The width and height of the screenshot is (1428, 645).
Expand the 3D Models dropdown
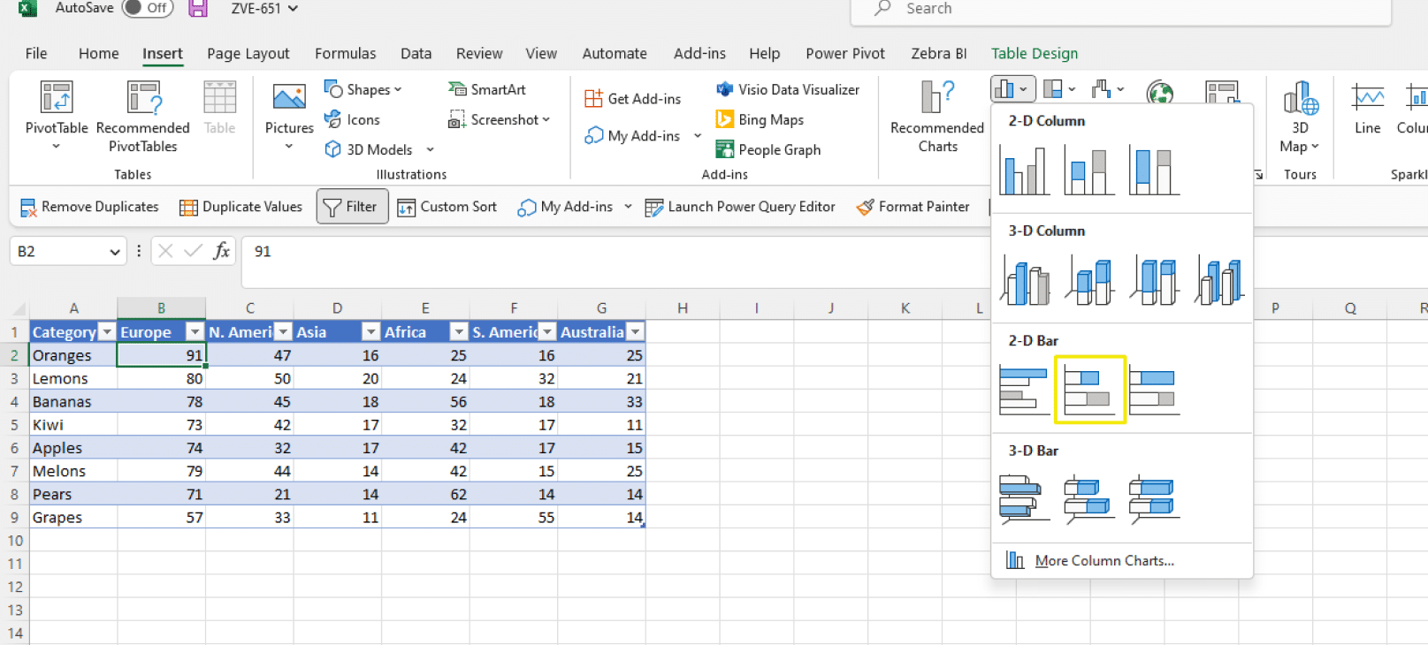(431, 149)
